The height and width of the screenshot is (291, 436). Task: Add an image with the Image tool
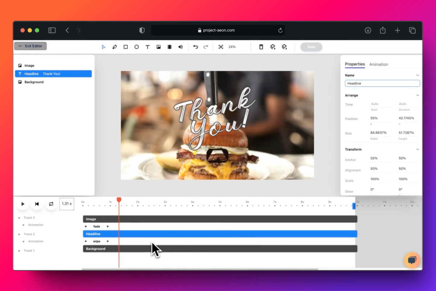pos(158,47)
